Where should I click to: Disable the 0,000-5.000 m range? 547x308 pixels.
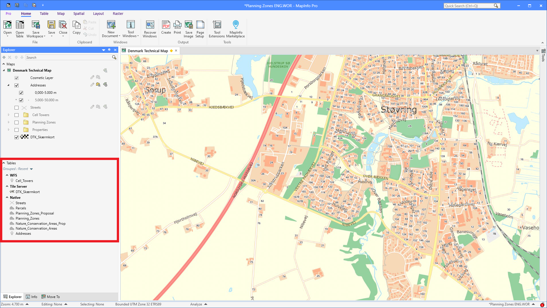21,92
